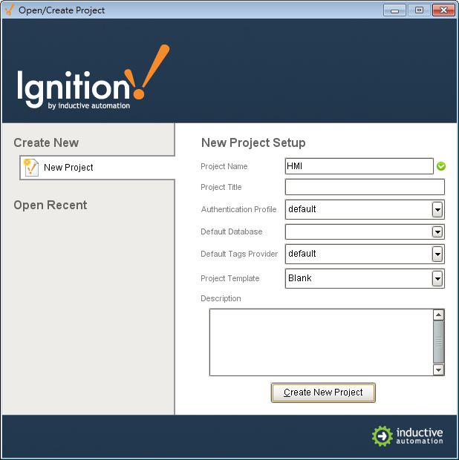This screenshot has height=460, width=459.
Task: Minimize the Open/Create Project window
Action: 394,10
